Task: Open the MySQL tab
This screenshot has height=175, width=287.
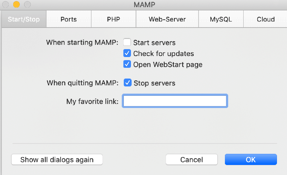Action: (221, 19)
